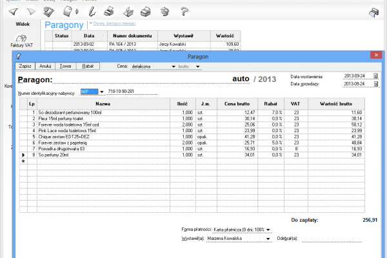
Task: Click the forward arrow icon in main toolbar
Action: click(x=32, y=12)
